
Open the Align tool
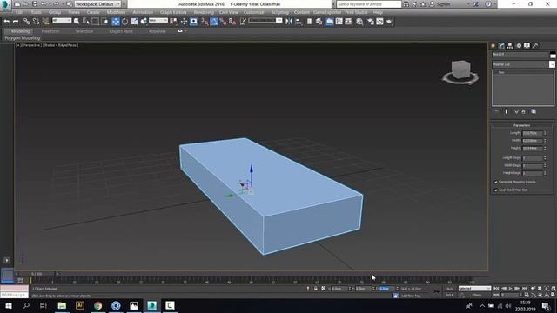point(299,22)
